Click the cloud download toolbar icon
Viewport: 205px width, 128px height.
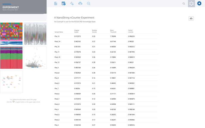coord(80,4)
